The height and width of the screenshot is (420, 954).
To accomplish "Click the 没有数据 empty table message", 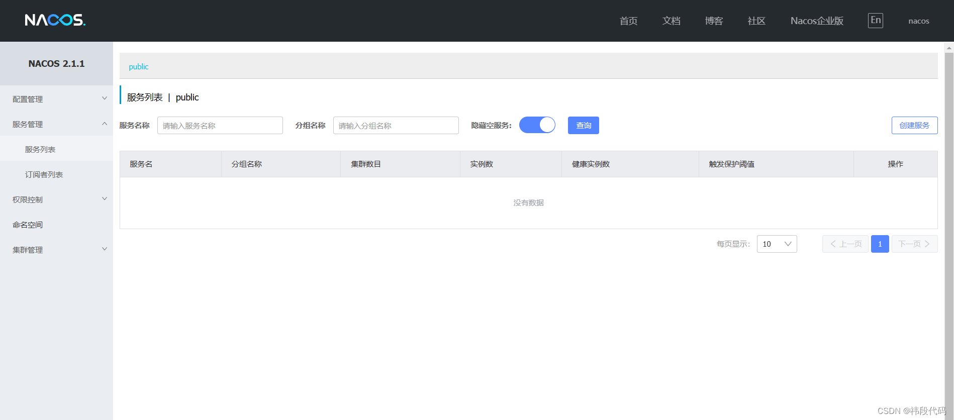I will tap(529, 203).
